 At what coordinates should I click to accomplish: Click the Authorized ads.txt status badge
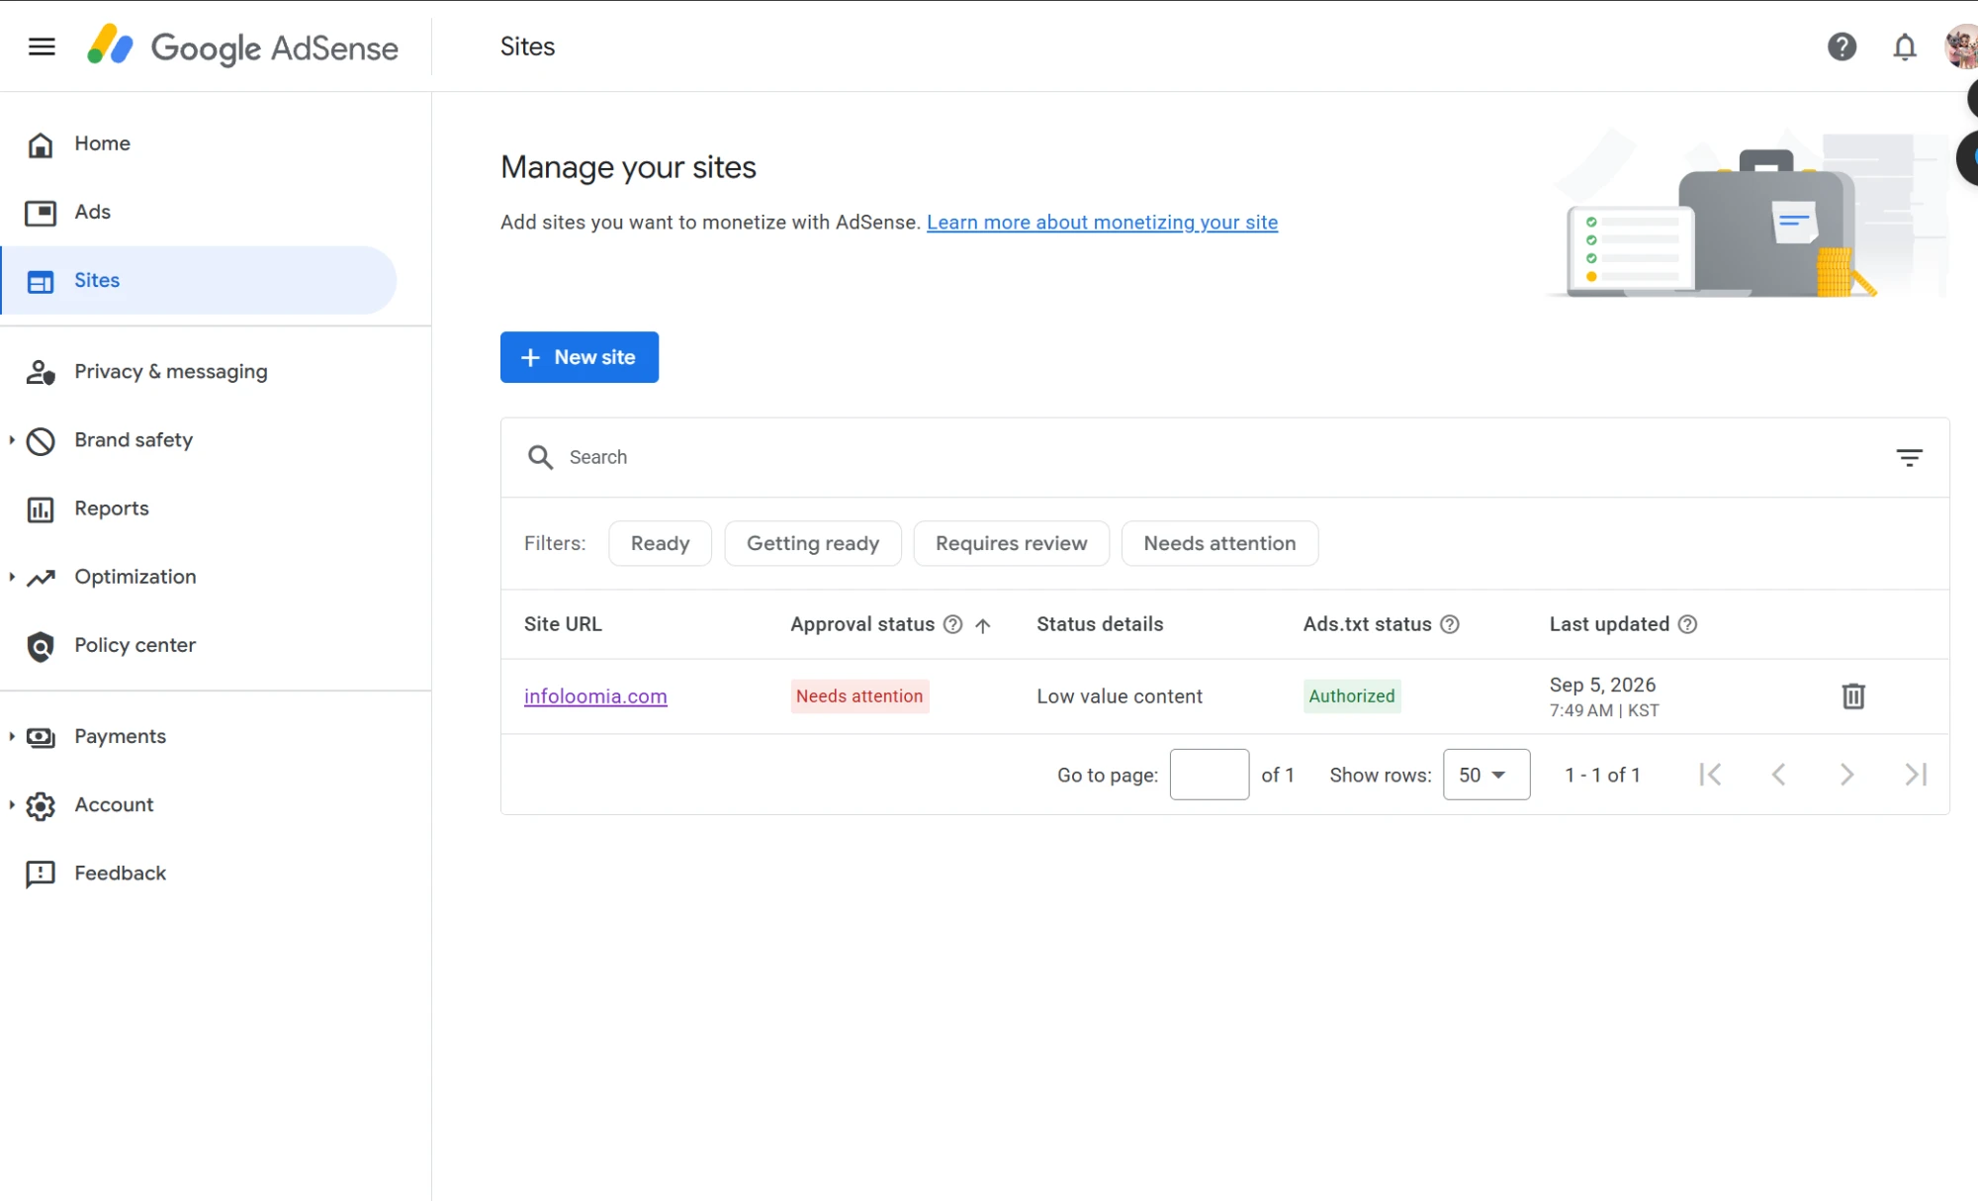point(1352,696)
